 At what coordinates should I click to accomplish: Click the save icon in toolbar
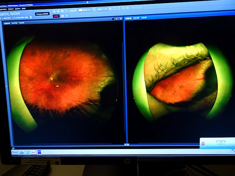coord(54,11)
